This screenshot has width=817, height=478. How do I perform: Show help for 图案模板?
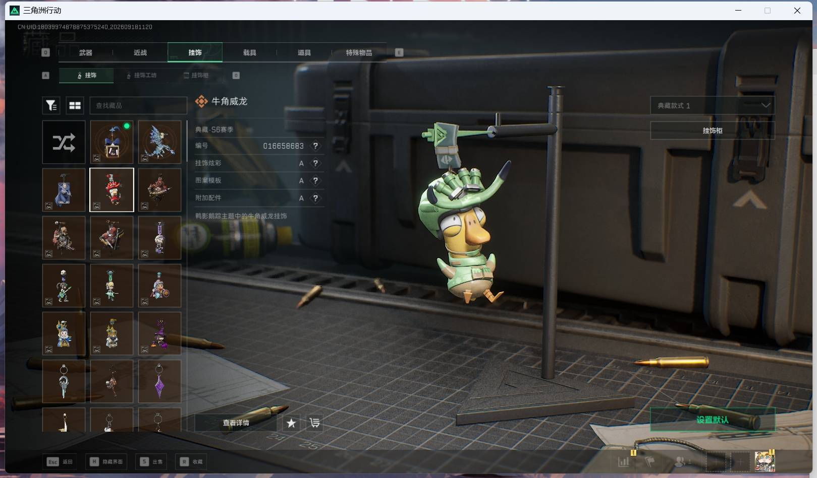point(315,181)
